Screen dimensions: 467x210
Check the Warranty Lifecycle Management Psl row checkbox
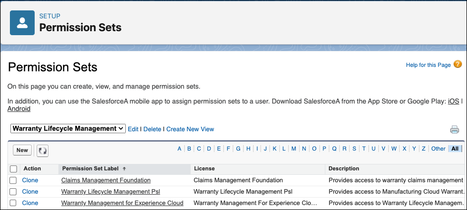tap(13, 192)
